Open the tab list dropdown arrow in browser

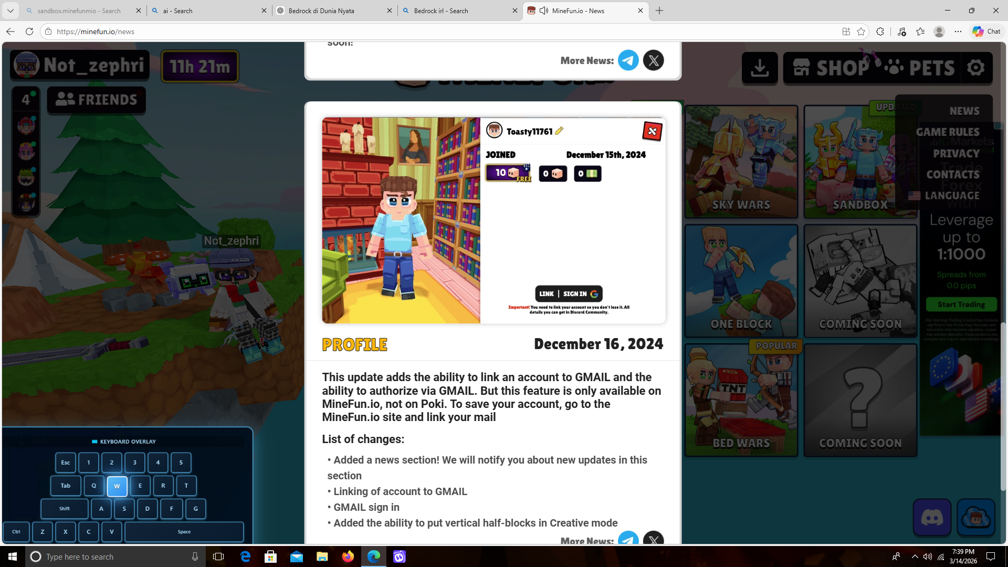[x=10, y=10]
